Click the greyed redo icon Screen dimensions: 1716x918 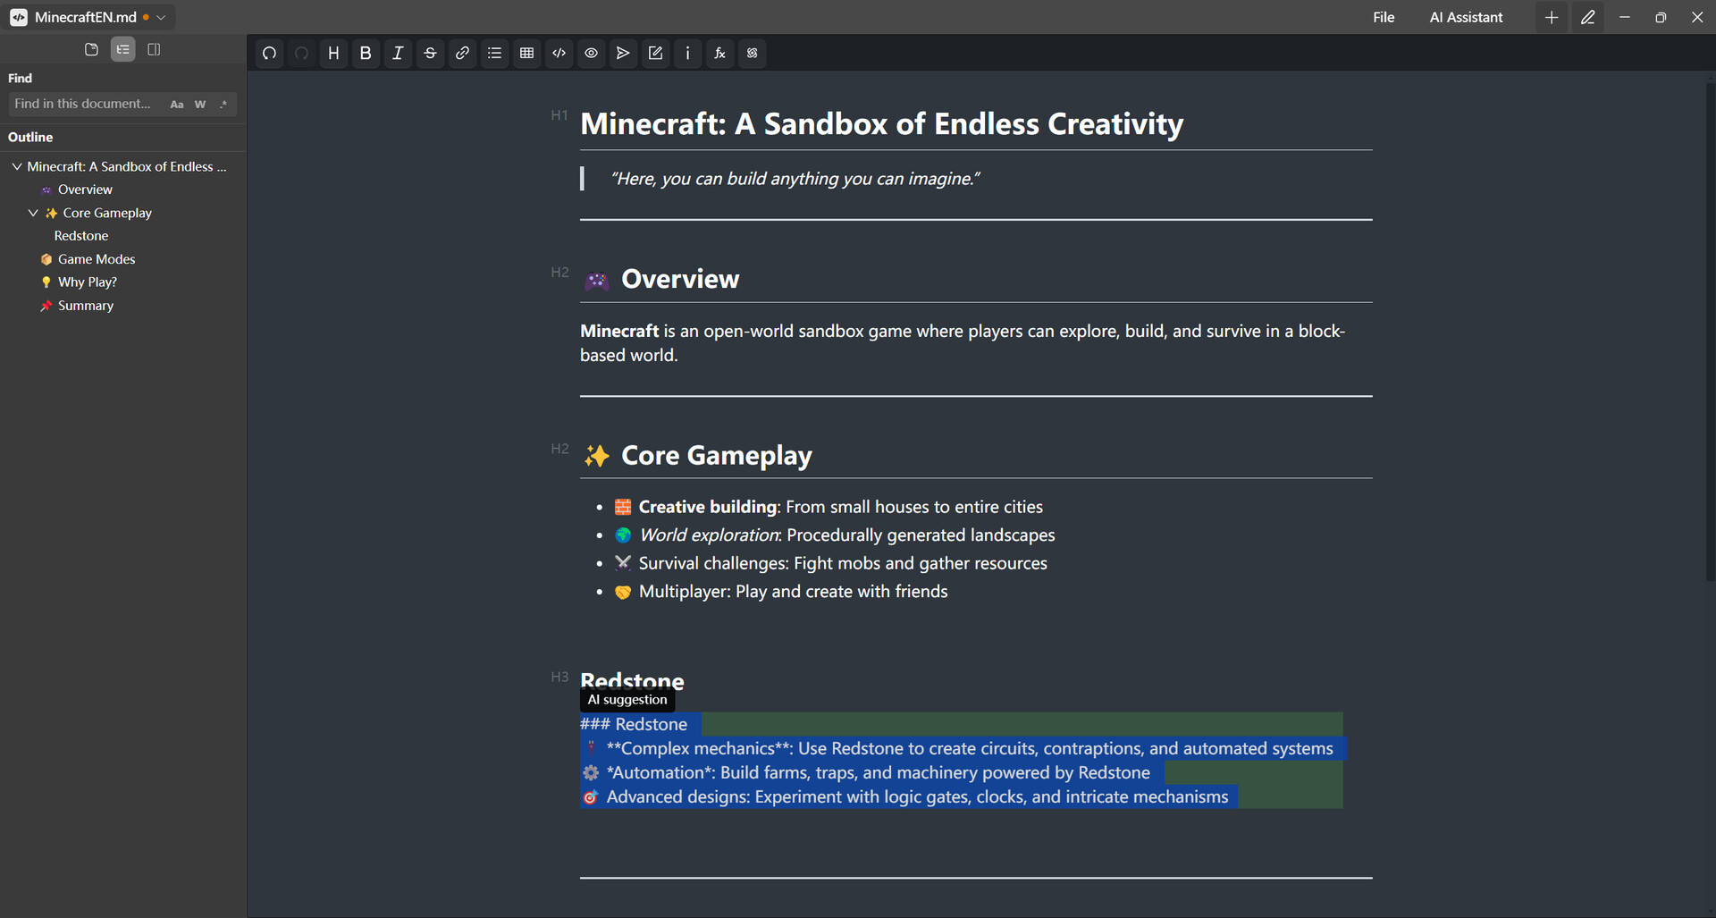(301, 53)
